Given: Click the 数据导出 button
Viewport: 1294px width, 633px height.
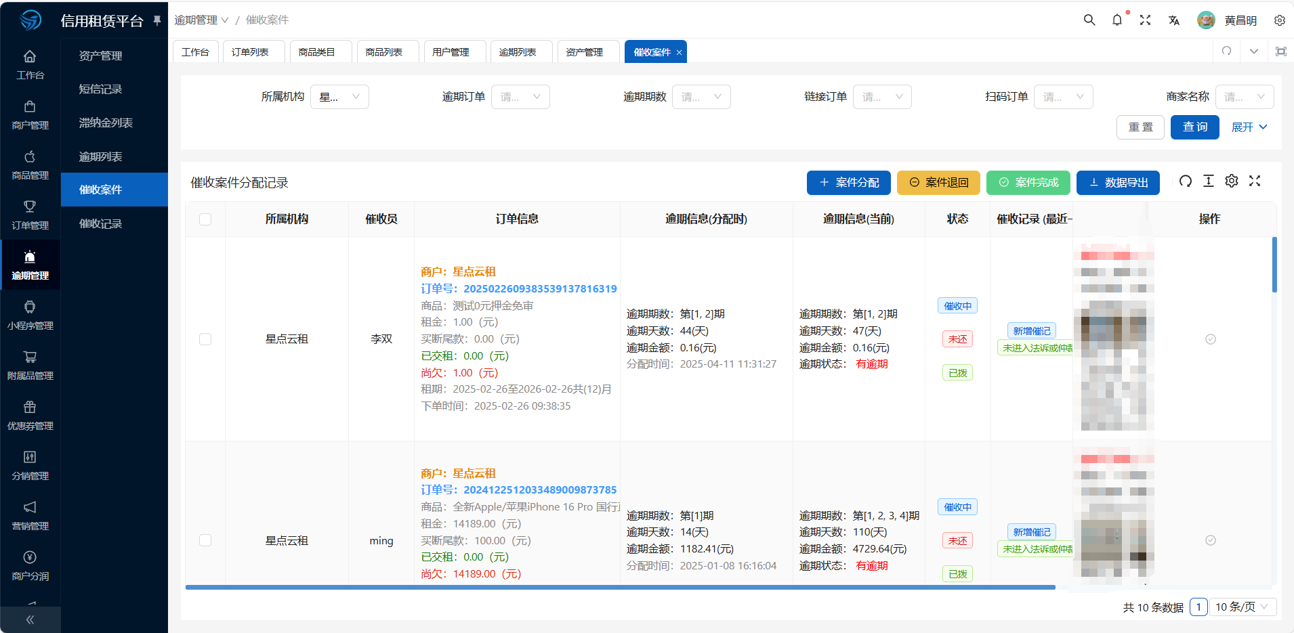Looking at the screenshot, I should tap(1118, 183).
